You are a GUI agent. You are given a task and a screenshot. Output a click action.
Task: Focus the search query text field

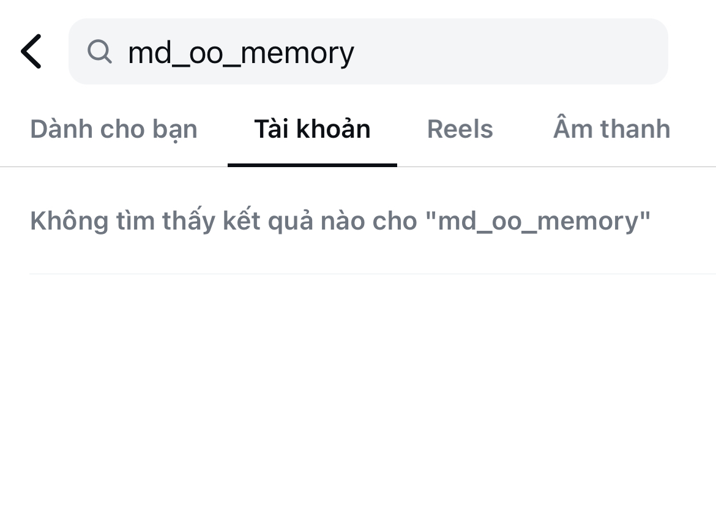367,51
